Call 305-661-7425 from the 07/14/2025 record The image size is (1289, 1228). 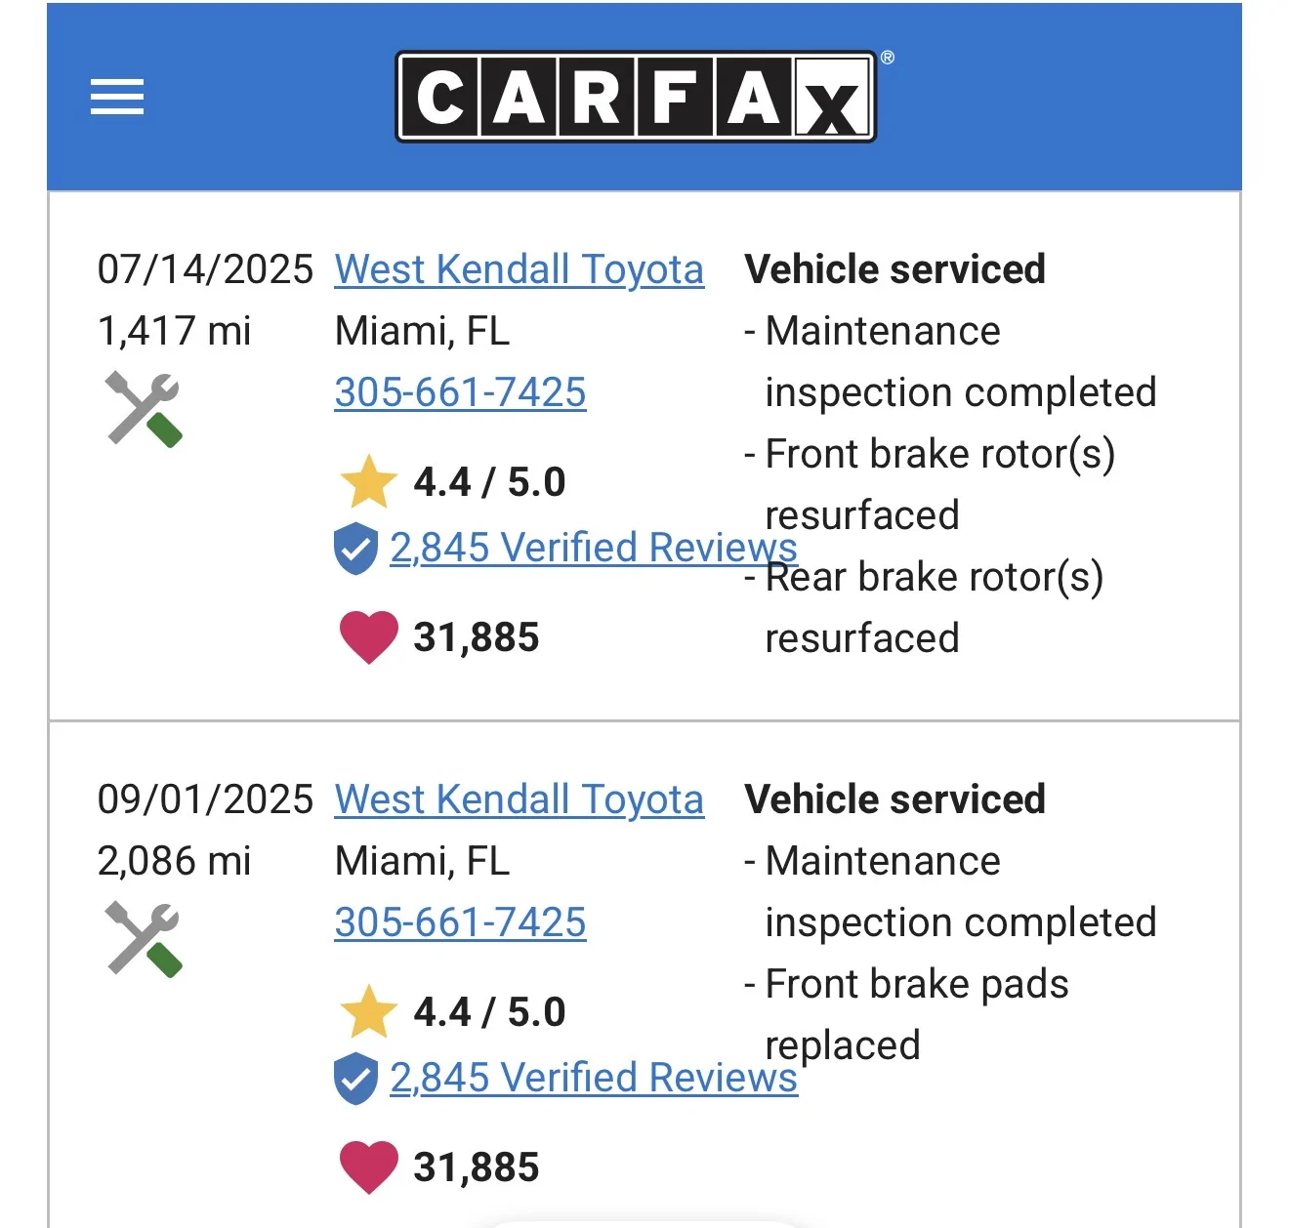point(460,392)
